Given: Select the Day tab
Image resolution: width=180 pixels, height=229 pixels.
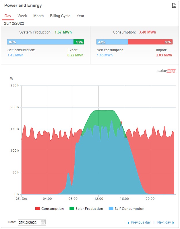Looking at the screenshot, I should tap(8, 16).
